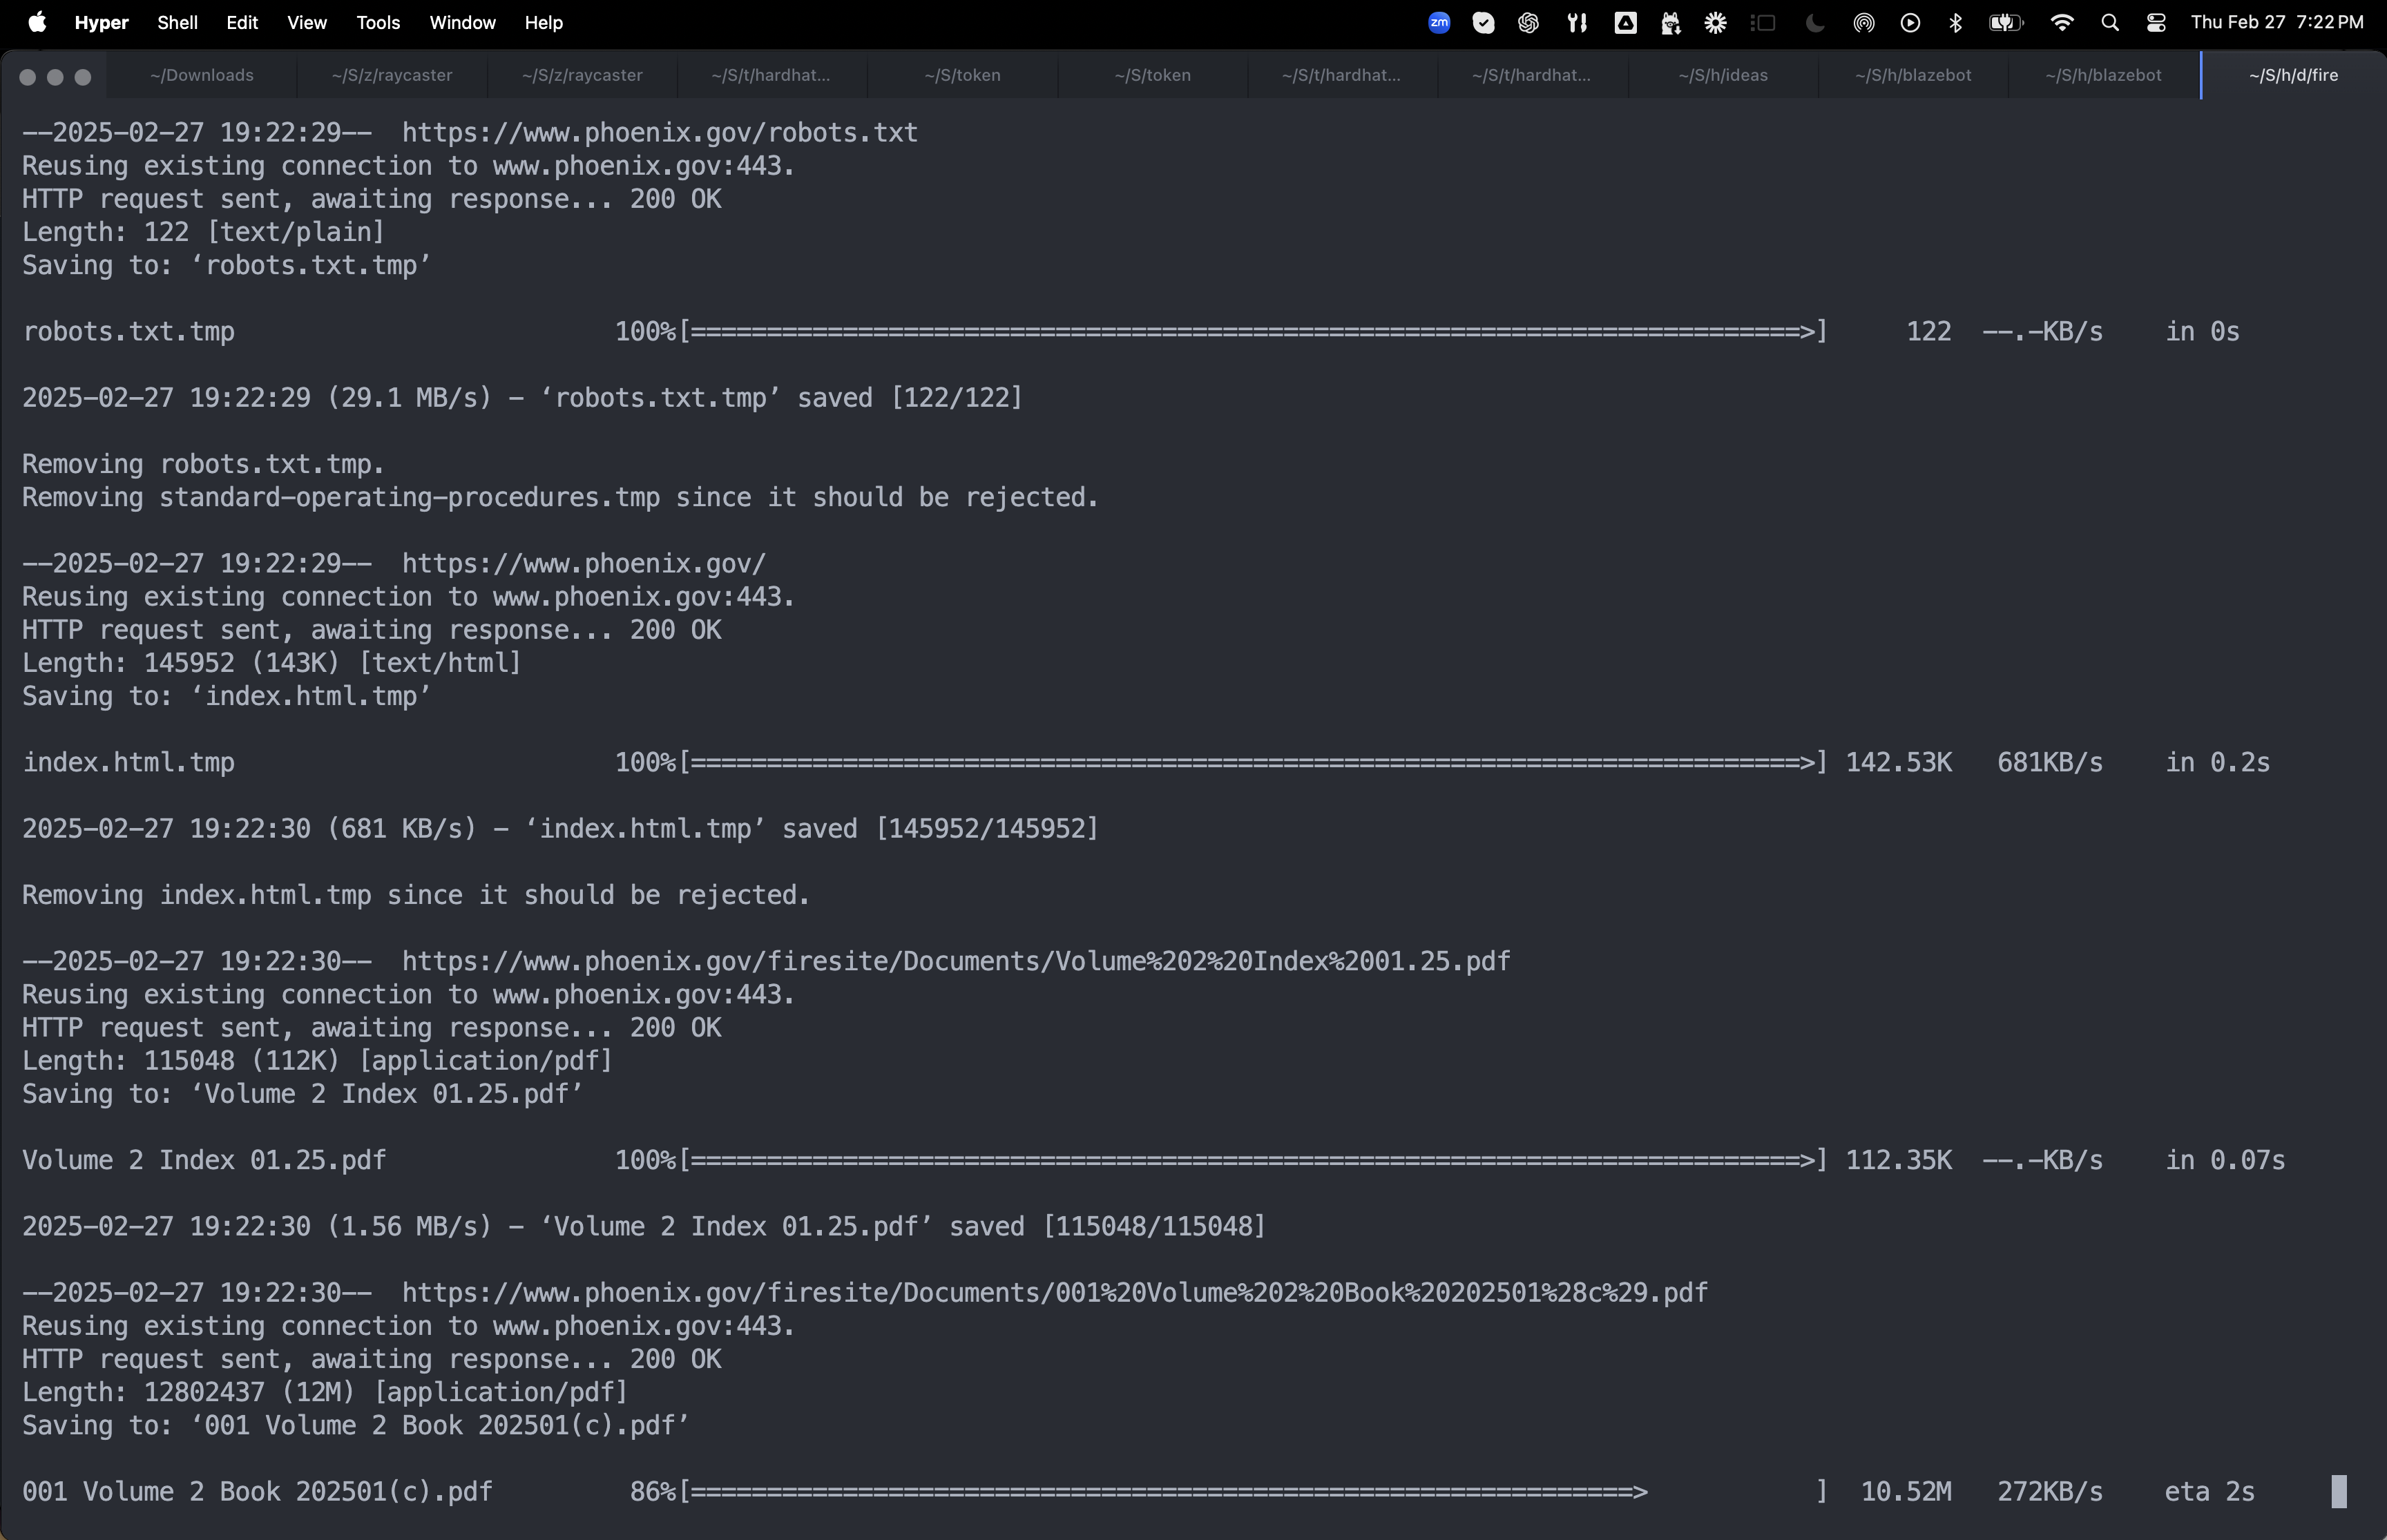Click the Ollama llama icon

pyautogui.click(x=1670, y=22)
